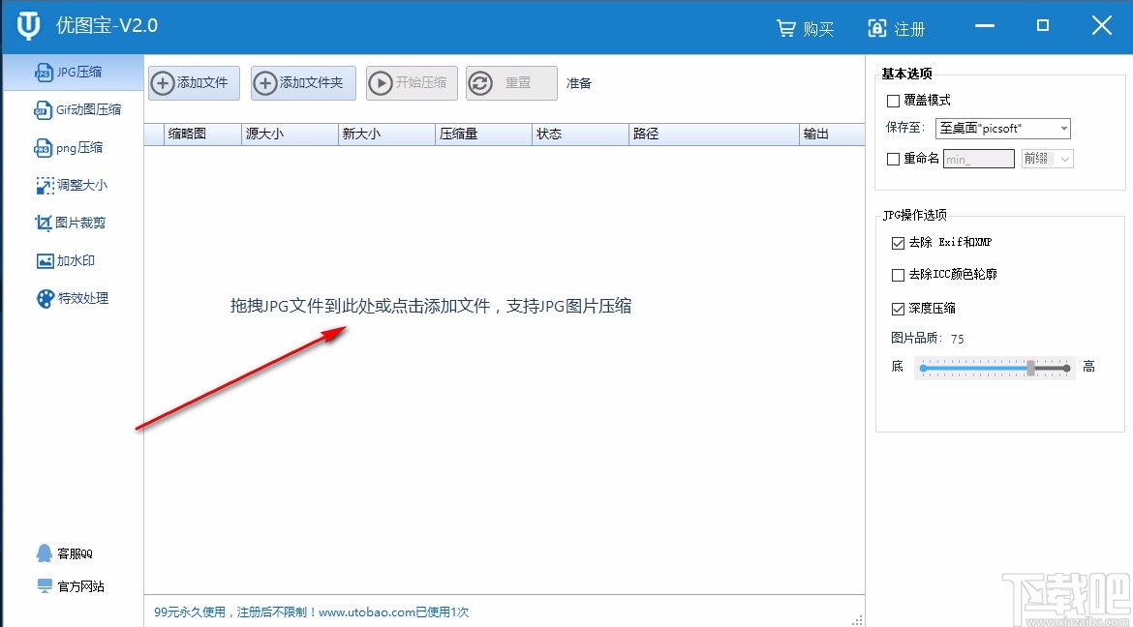This screenshot has height=627, width=1133.
Task: Enable the 覆盖模式 checkbox
Action: pyautogui.click(x=893, y=100)
